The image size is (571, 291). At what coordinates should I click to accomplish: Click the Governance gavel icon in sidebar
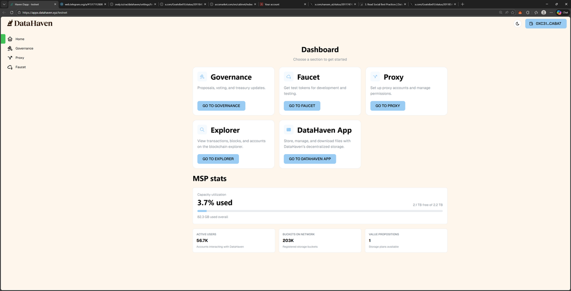[x=10, y=48]
